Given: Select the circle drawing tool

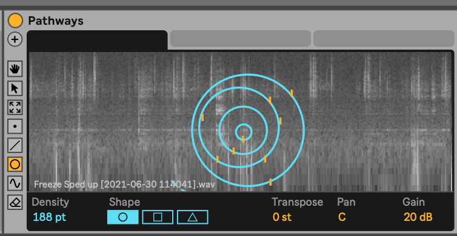Looking at the screenshot, I should pyautogui.click(x=15, y=164).
